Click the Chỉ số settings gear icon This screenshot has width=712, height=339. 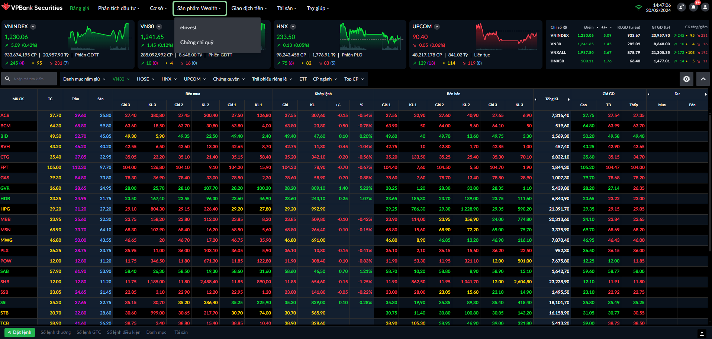pyautogui.click(x=565, y=27)
